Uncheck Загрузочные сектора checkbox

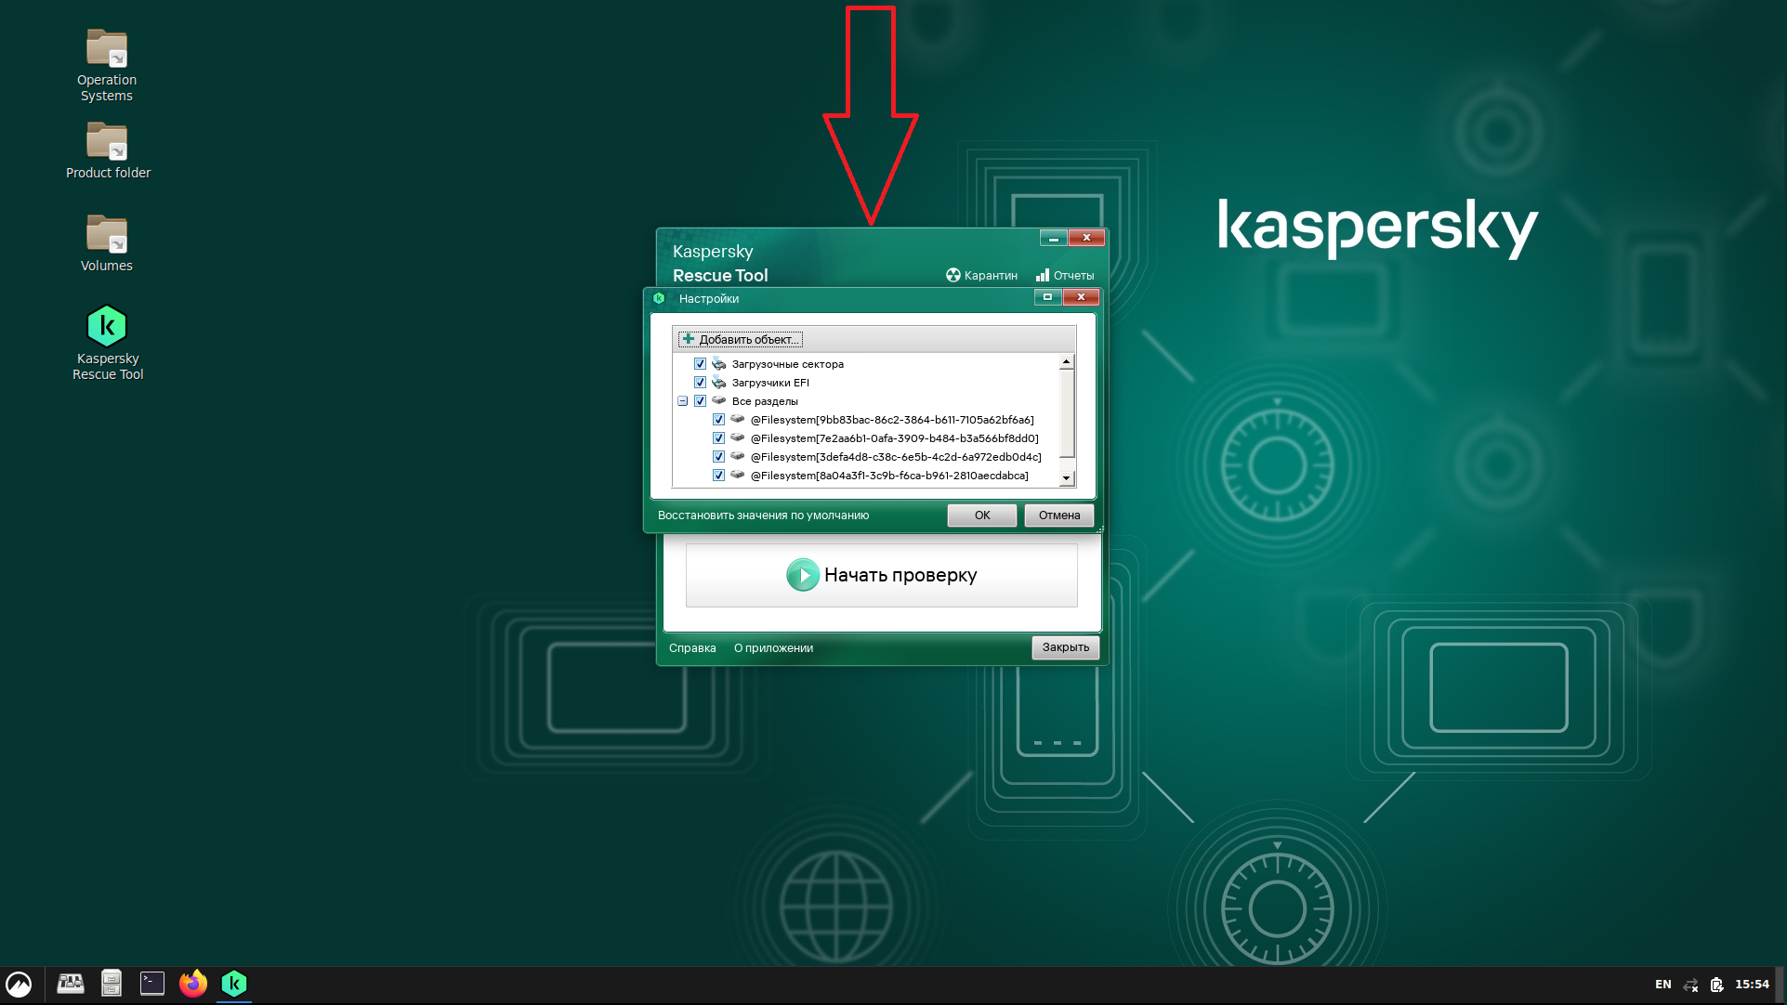pos(700,364)
